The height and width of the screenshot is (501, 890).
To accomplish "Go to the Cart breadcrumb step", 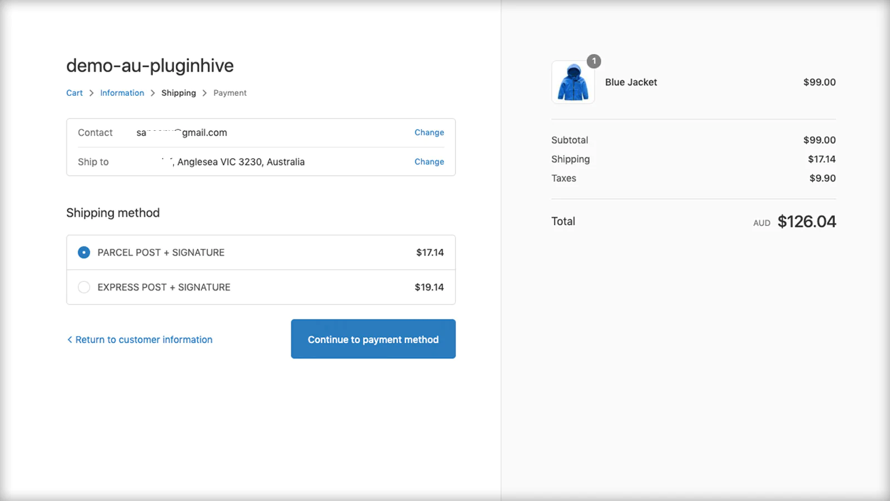I will click(75, 93).
